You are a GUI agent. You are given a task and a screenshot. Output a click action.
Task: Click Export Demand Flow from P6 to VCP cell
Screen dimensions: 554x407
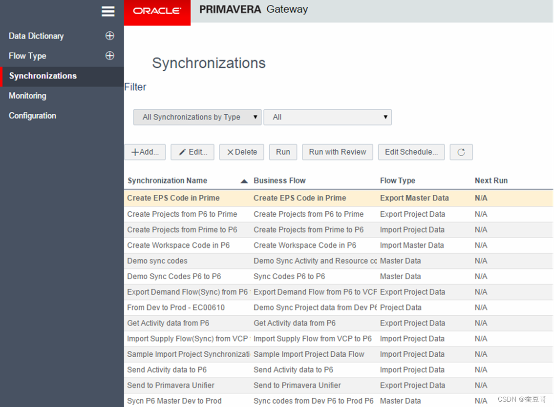[x=315, y=292]
